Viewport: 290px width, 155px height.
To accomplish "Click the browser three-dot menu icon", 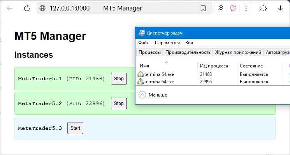I will (x=245, y=8).
